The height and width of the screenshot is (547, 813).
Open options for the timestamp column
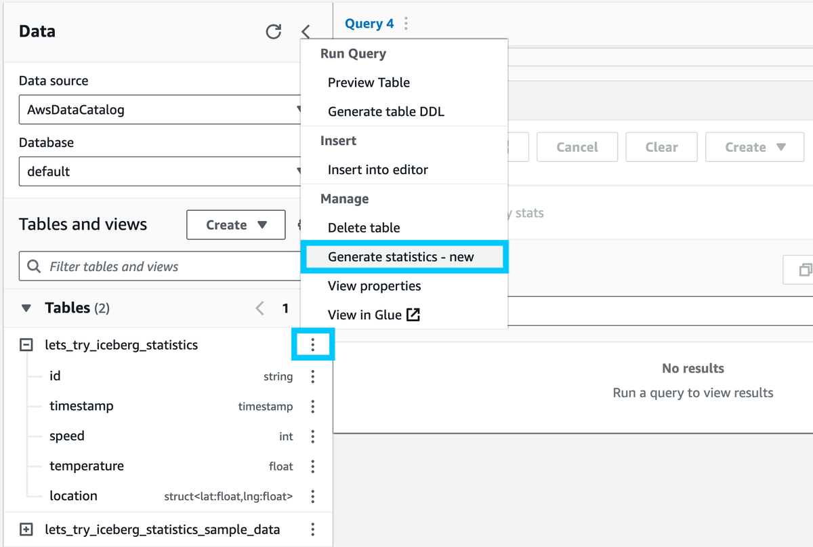[x=312, y=406]
